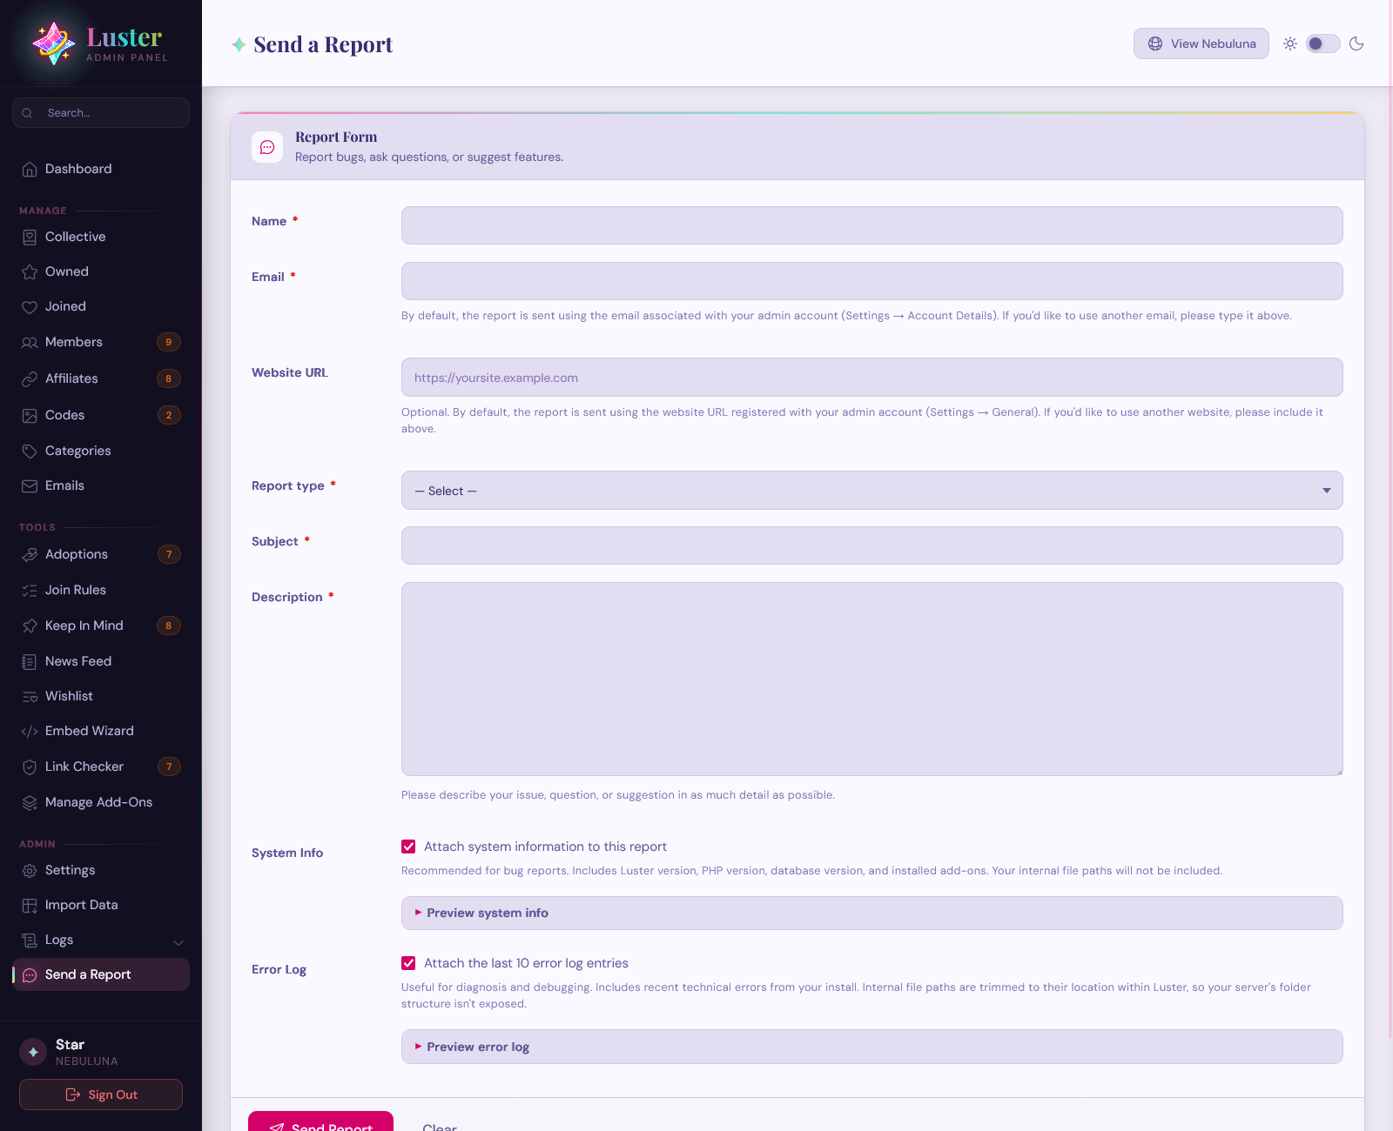Click the Luster star logo icon
This screenshot has height=1131, width=1393.
(x=53, y=43)
